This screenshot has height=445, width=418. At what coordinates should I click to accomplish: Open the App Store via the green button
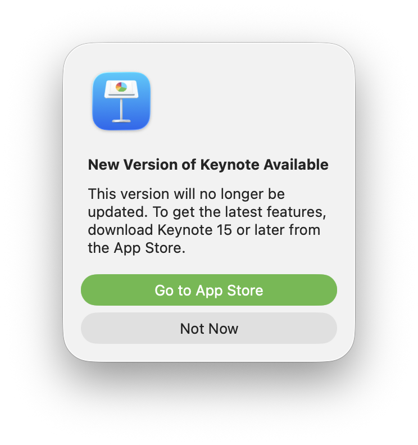point(209,290)
